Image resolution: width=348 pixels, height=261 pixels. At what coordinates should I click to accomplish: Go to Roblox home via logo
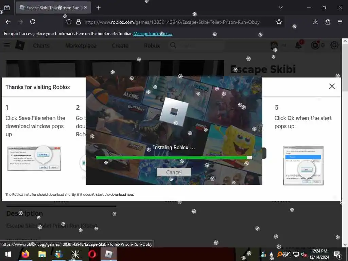tap(20, 45)
